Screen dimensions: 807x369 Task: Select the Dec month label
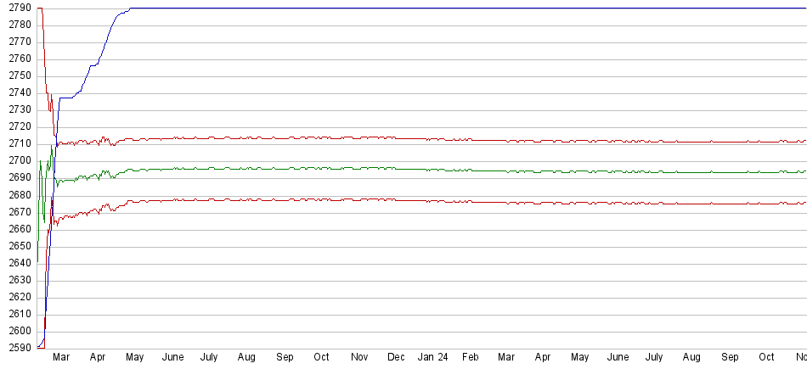click(396, 358)
